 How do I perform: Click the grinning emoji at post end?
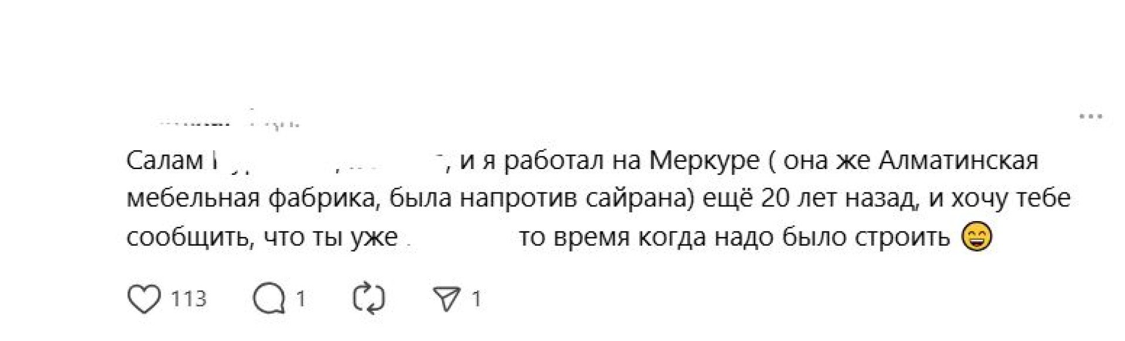pyautogui.click(x=977, y=237)
